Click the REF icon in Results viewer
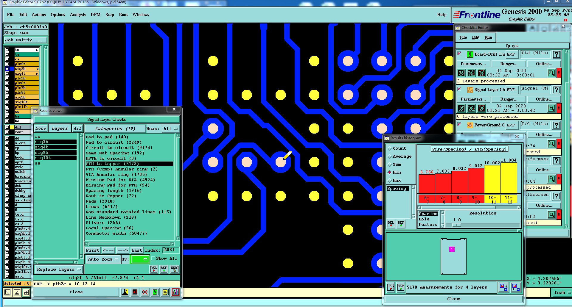The width and height of the screenshot is (572, 307). pos(164,269)
